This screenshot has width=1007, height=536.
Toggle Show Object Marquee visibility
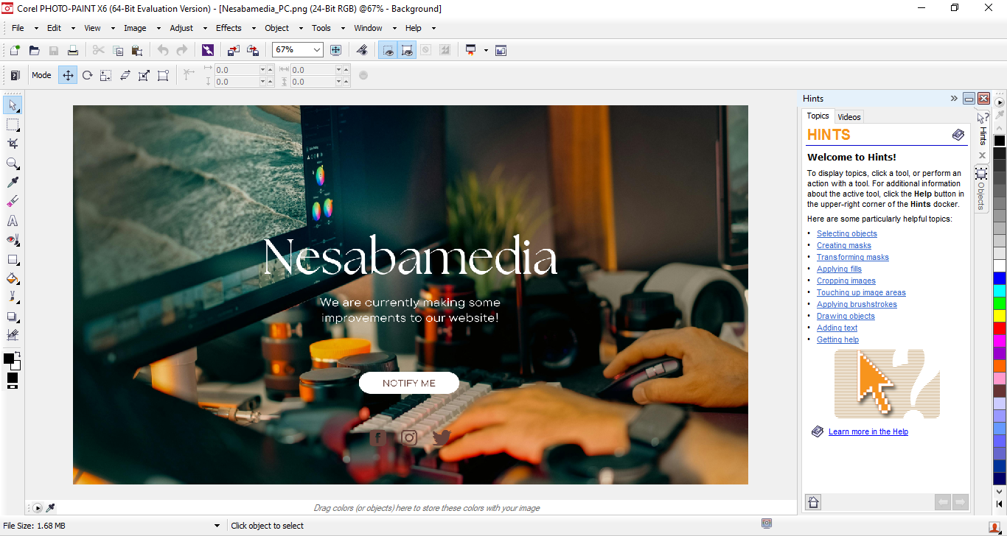click(406, 50)
